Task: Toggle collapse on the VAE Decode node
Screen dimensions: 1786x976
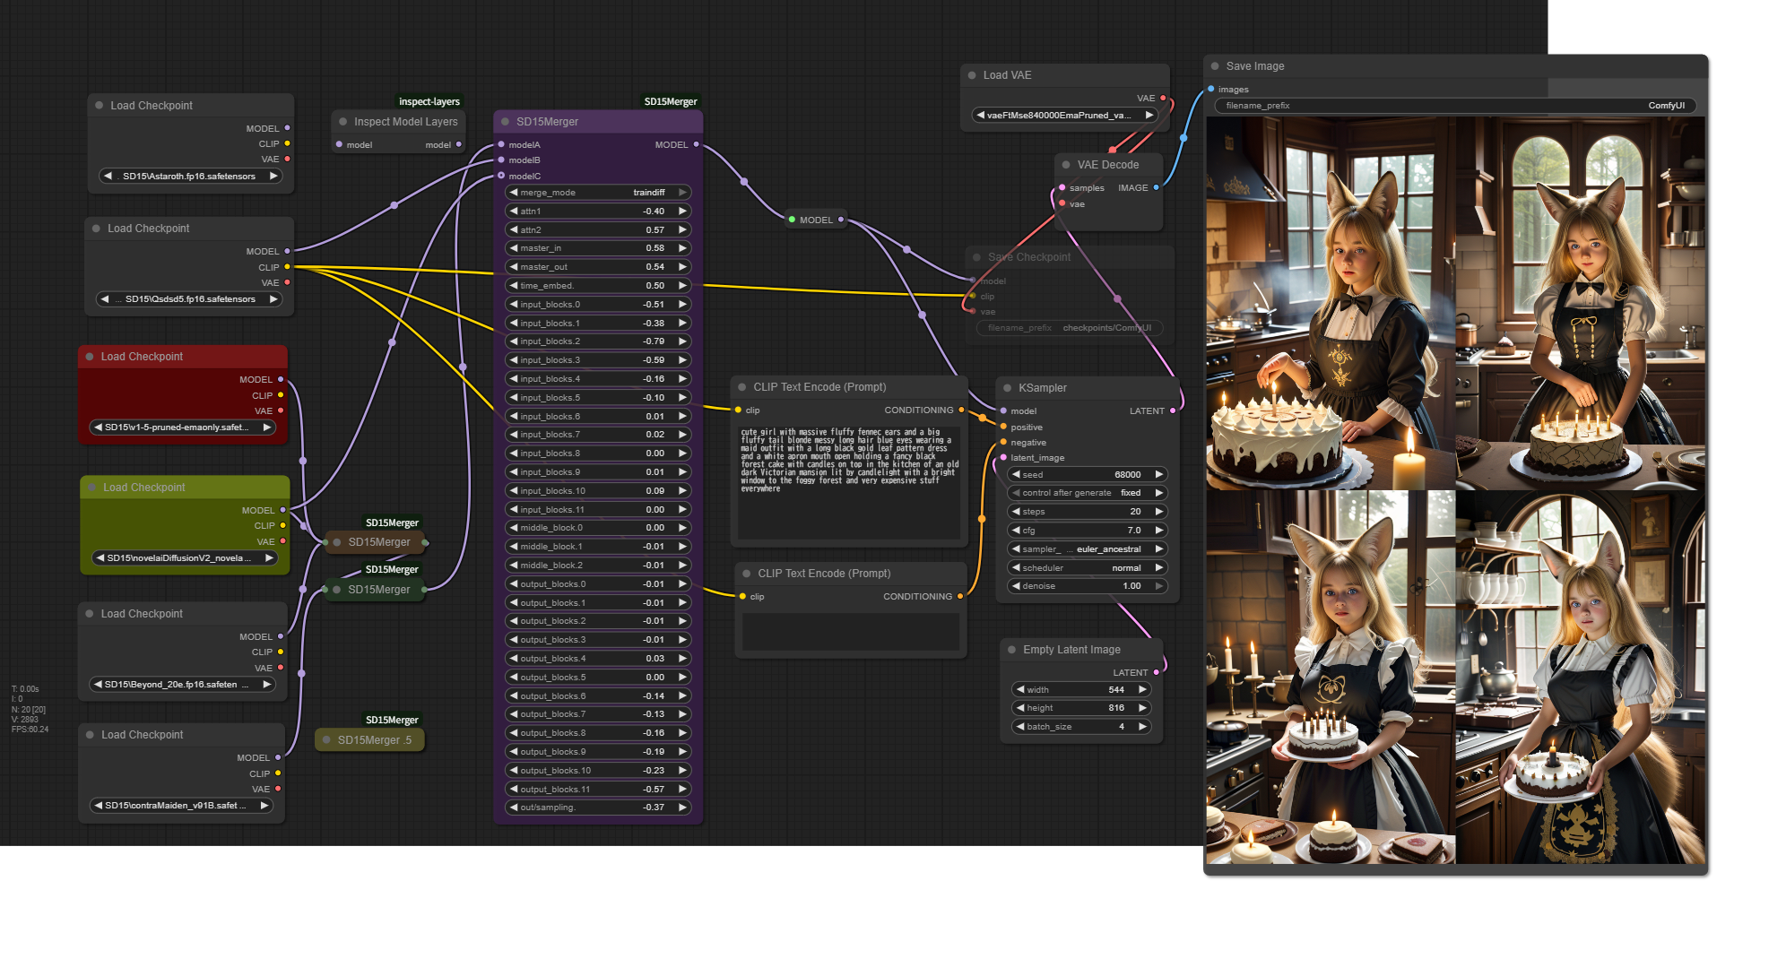Action: (1066, 165)
